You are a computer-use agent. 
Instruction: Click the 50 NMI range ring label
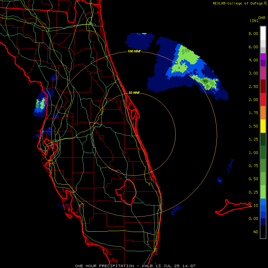tap(134, 93)
